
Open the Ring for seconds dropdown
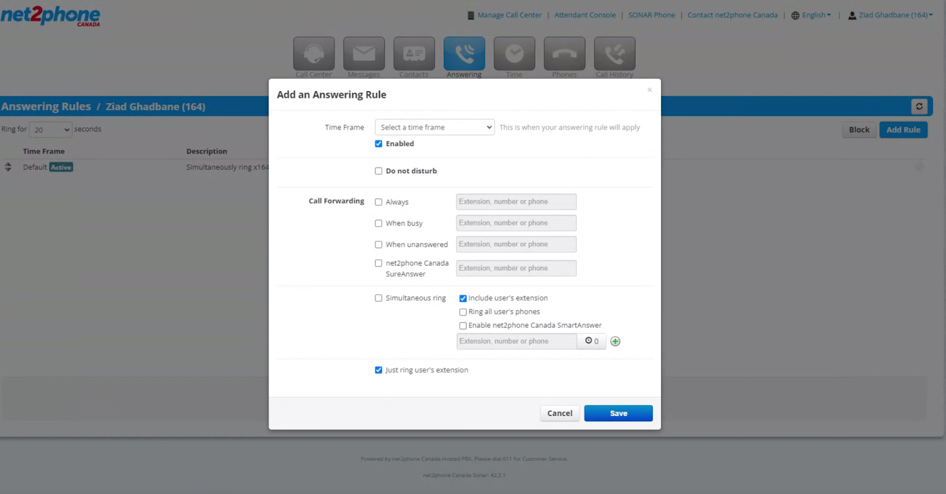pos(50,130)
